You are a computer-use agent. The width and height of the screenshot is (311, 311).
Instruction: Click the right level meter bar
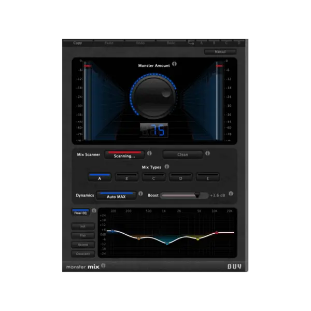[x=220, y=101]
